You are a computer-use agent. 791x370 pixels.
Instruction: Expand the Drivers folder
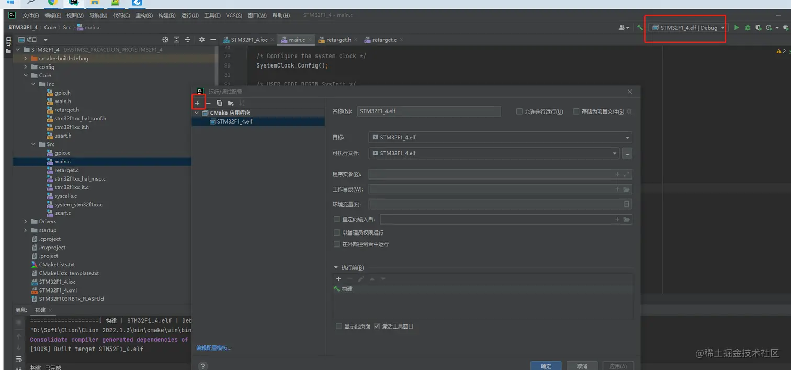pyautogui.click(x=26, y=221)
